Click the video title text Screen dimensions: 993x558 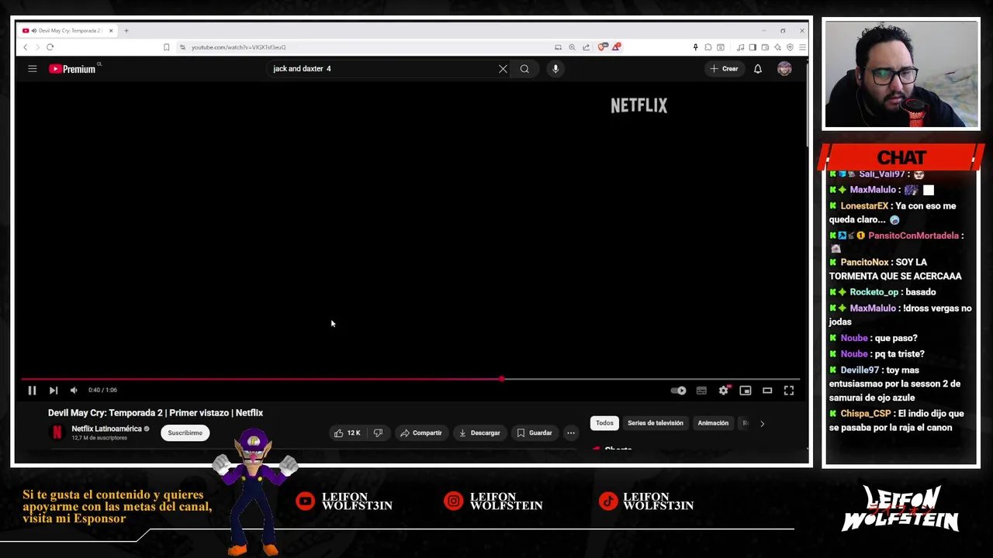pos(155,413)
